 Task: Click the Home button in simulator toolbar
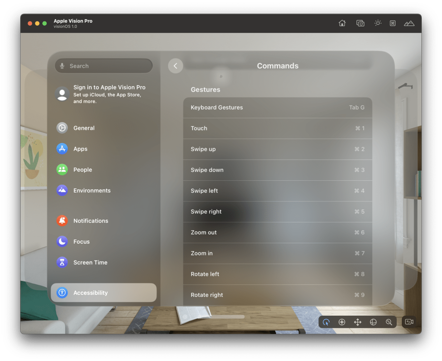(342, 23)
